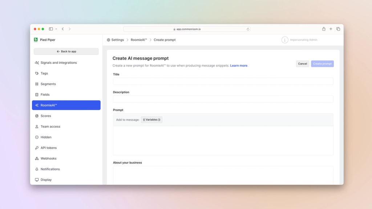Go forward with Safari's forward arrow
The width and height of the screenshot is (372, 209).
[x=69, y=29]
